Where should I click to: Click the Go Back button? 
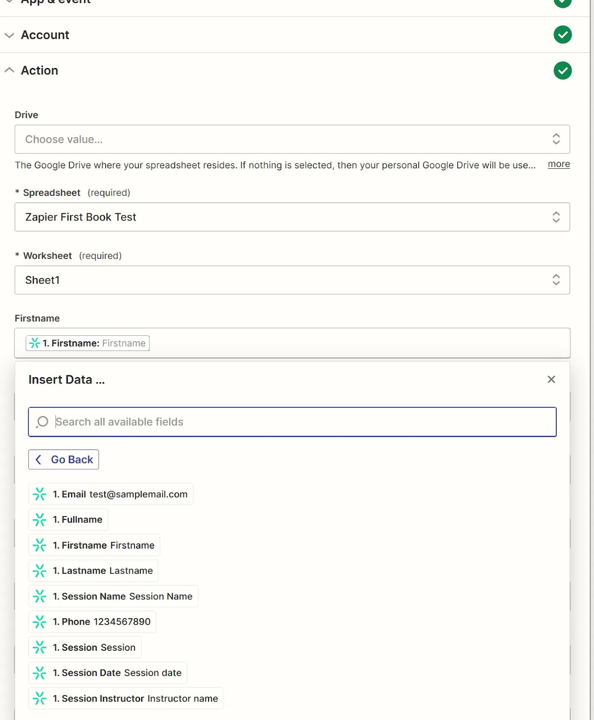[63, 459]
